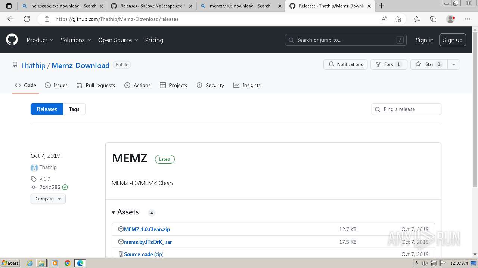Click the volume speaker tray icon
The width and height of the screenshot is (478, 268).
point(425,263)
